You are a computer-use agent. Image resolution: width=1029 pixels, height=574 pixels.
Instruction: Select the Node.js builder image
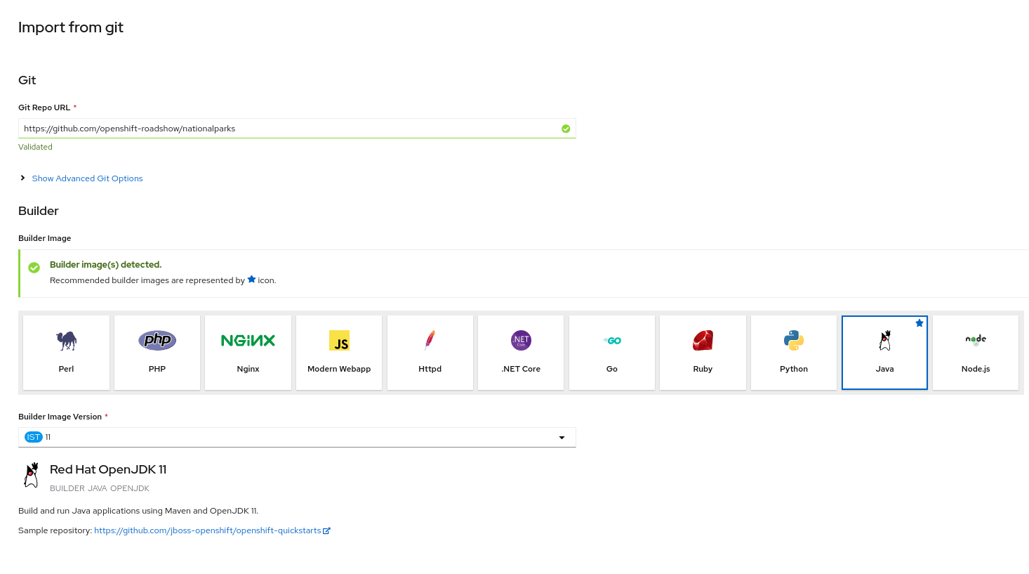point(975,352)
